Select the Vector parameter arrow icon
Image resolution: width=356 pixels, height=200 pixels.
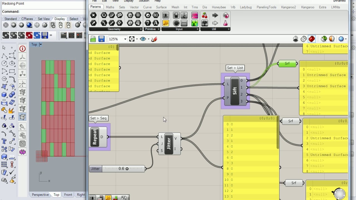pyautogui.click(x=93, y=23)
